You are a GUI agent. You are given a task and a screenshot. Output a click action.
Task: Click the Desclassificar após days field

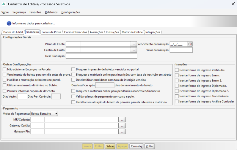[x=105, y=85]
